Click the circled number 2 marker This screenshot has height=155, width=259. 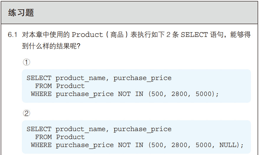point(26,113)
